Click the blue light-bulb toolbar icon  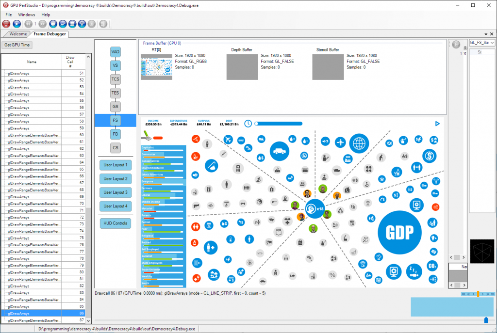click(x=82, y=24)
